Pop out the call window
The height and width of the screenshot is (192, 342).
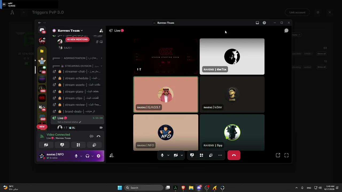coord(278,155)
